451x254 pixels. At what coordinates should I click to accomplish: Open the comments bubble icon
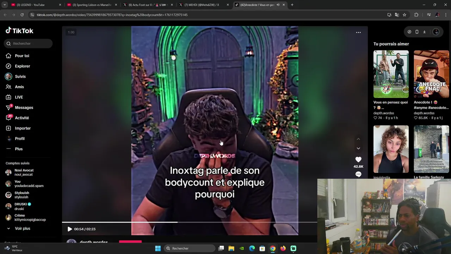(358, 174)
